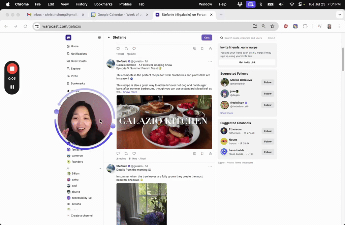Stop the screen recording
The image size is (345, 225).
(12, 69)
